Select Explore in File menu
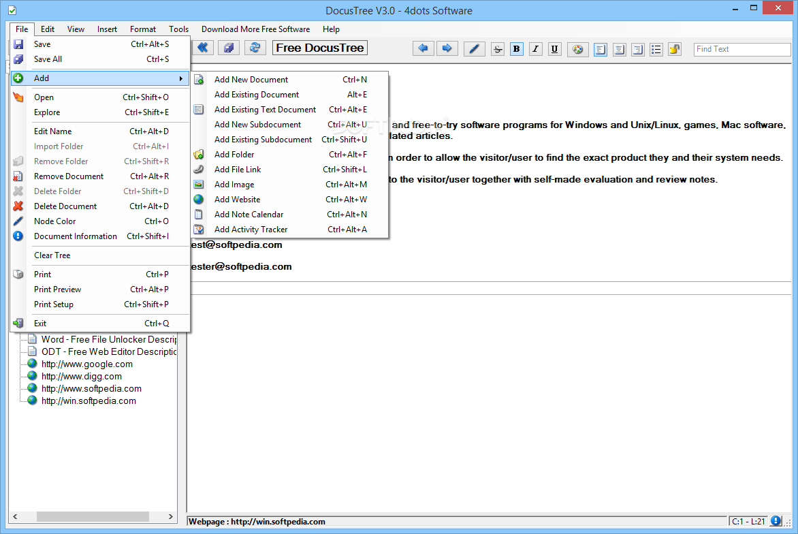Image resolution: width=798 pixels, height=534 pixels. pos(100,112)
